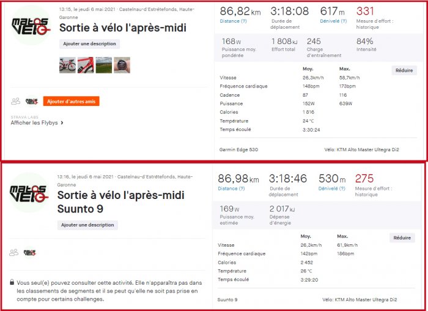Viewport: 428px width, 311px height.
Task: Expand Afficher les Flybys chevron
Action: [62, 122]
